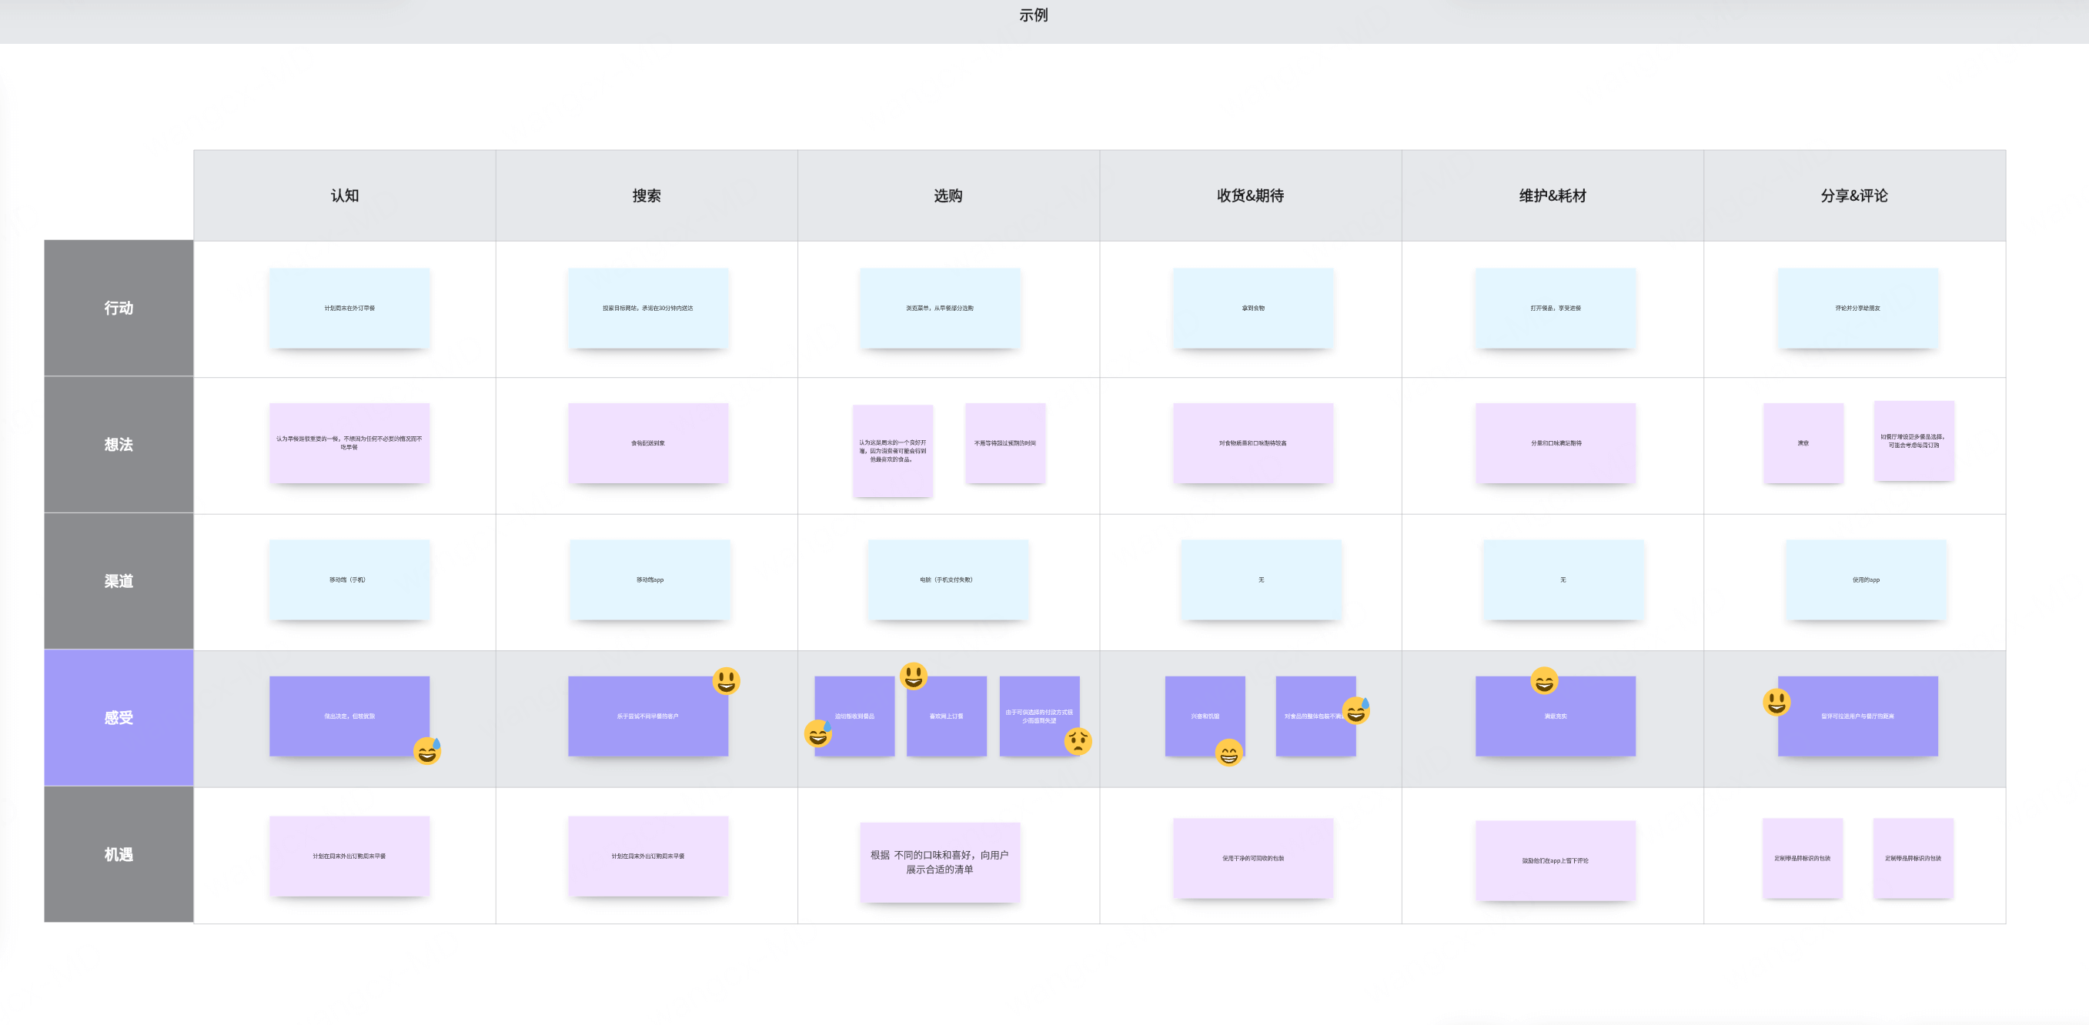Viewport: 2089px width, 1025px height.
Task: Click the smiley emoji on 搜索 感受 note
Action: pyautogui.click(x=726, y=680)
